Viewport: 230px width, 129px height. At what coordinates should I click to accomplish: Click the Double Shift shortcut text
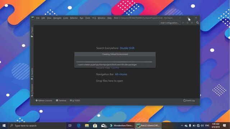[127, 48]
